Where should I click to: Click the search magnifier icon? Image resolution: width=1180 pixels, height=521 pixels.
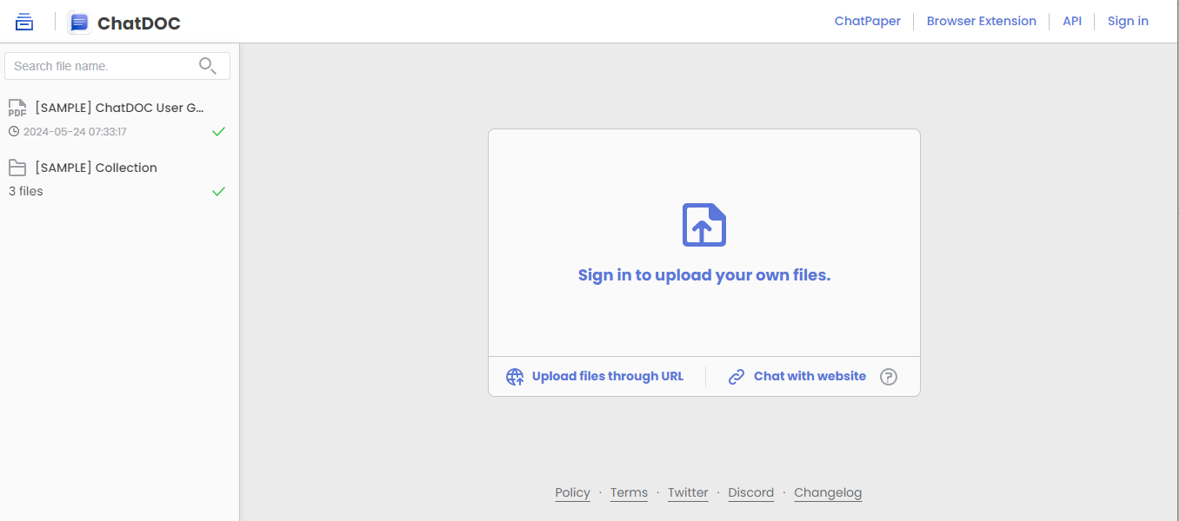point(208,65)
